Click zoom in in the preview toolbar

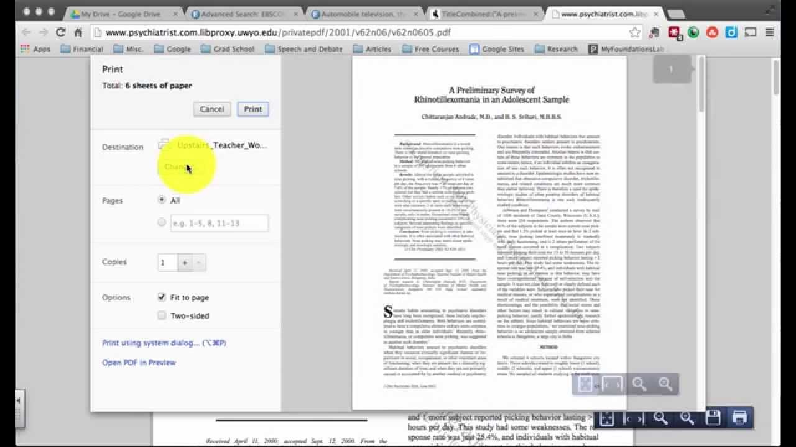[665, 384]
